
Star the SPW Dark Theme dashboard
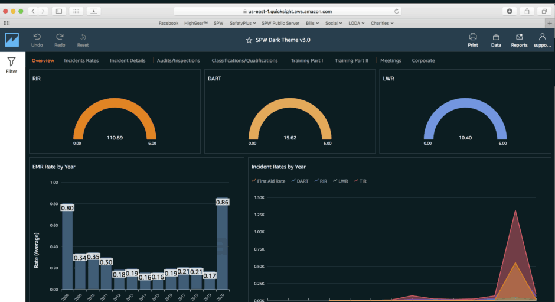click(x=249, y=40)
